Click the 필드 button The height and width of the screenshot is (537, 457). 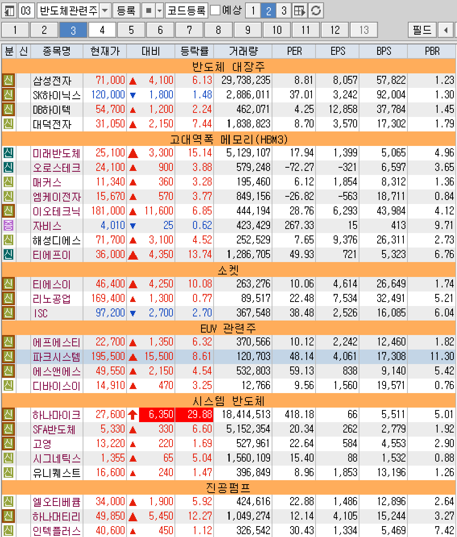pos(422,30)
